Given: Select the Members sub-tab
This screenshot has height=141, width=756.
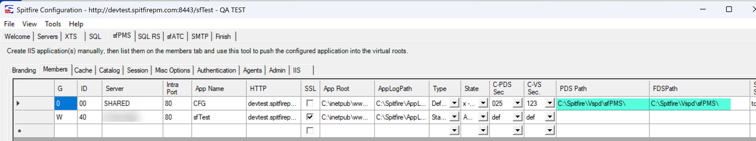Looking at the screenshot, I should [x=55, y=69].
